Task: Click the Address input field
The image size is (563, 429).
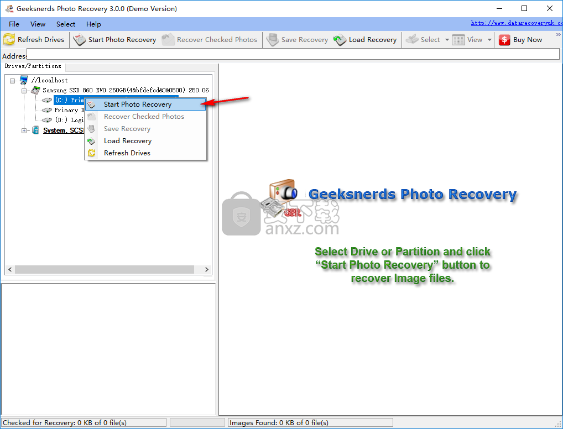Action: coord(293,54)
